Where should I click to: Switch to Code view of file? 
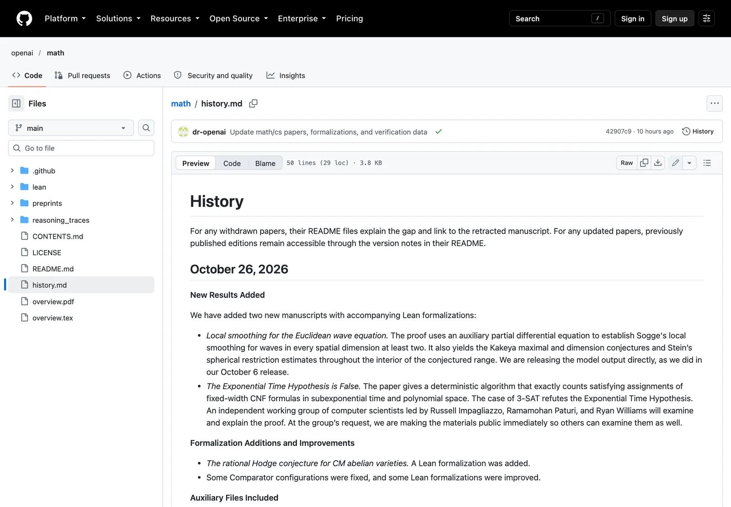point(232,163)
